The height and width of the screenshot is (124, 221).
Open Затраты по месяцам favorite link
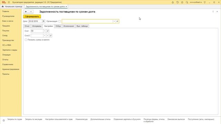[x=33, y=119]
